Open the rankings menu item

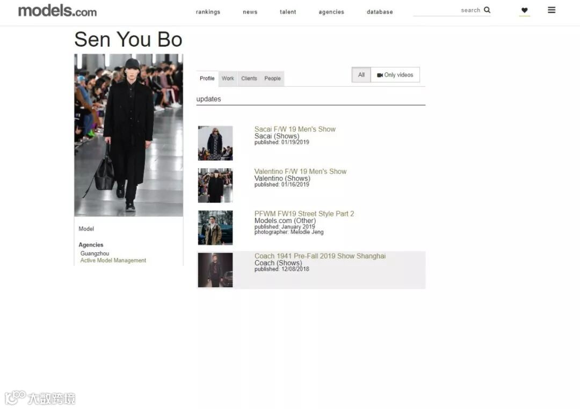click(208, 12)
